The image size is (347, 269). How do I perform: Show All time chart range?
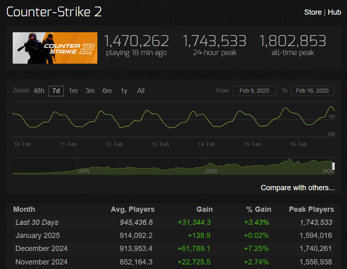point(141,91)
